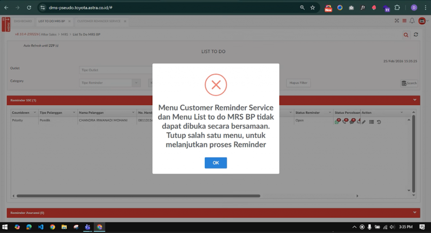The image size is (431, 233).
Task: Open the Countdown column header menu
Action: (x=34, y=113)
